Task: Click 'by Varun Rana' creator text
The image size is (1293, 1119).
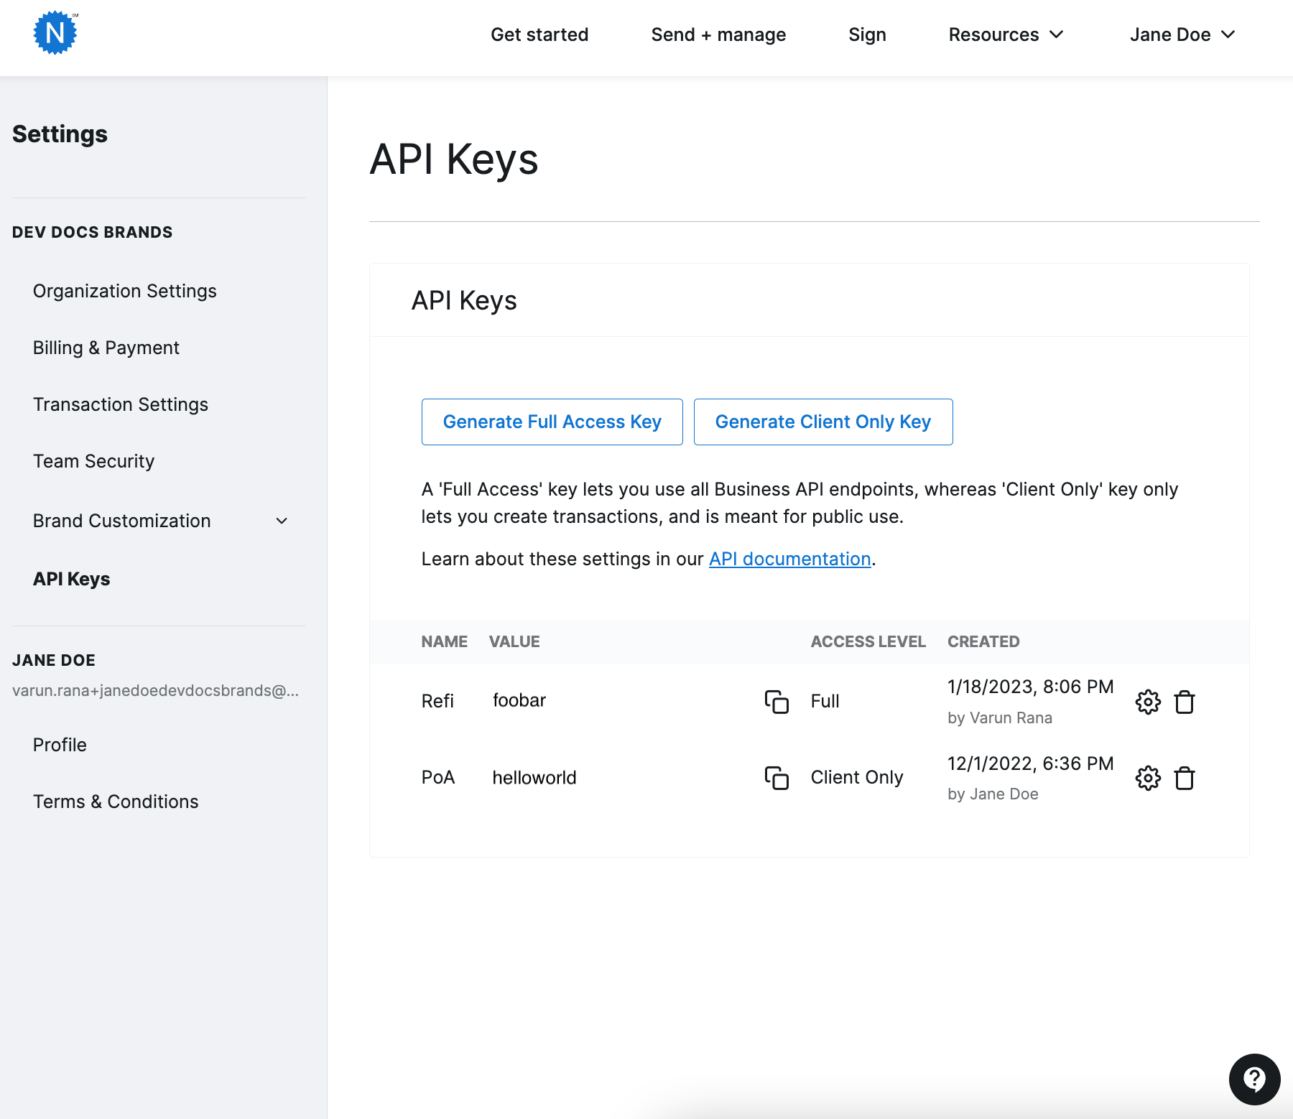Action: [1000, 718]
